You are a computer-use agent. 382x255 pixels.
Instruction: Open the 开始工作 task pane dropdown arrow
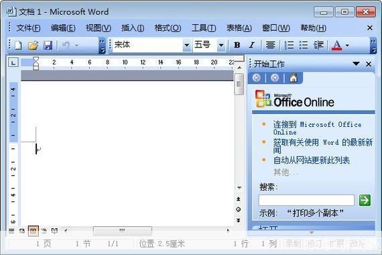356,64
